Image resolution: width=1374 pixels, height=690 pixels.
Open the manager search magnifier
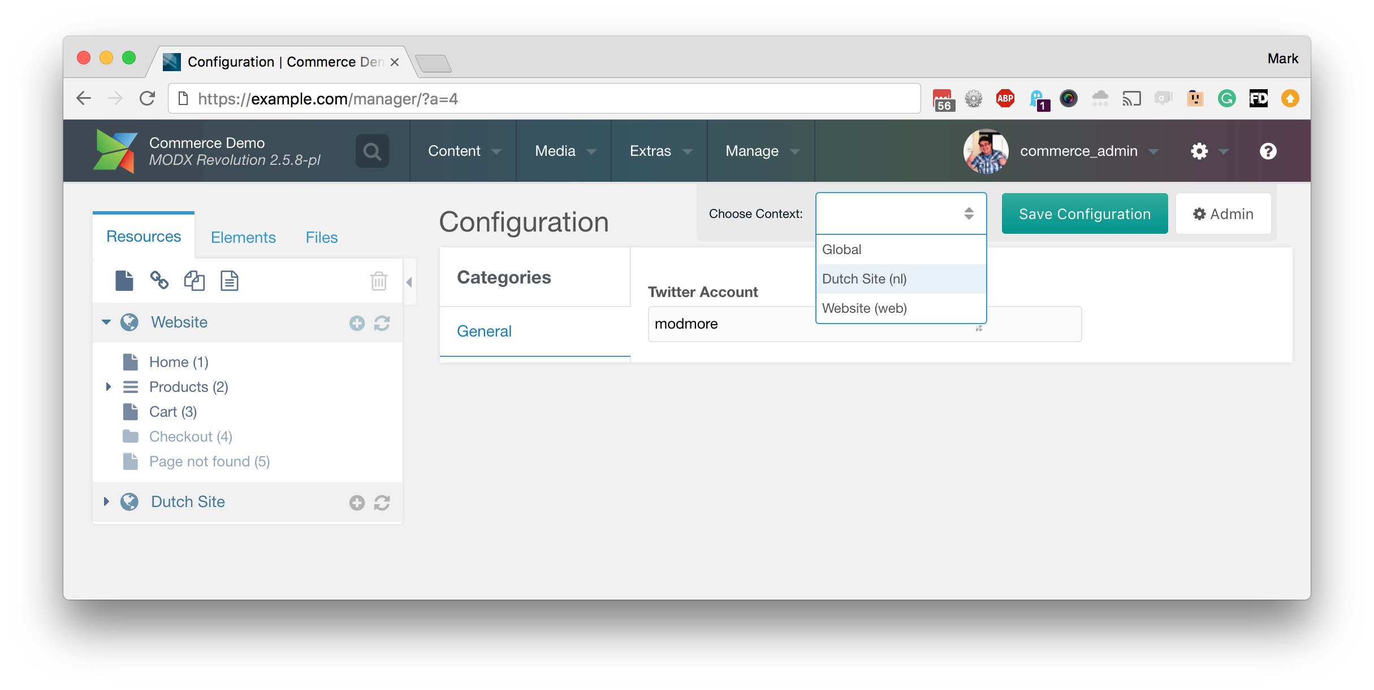click(x=372, y=151)
